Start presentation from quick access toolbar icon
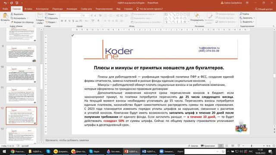The width and height of the screenshot is (276, 155). point(17,3)
